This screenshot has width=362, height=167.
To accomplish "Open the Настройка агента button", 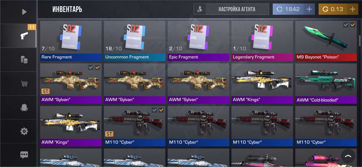I will pyautogui.click(x=231, y=9).
